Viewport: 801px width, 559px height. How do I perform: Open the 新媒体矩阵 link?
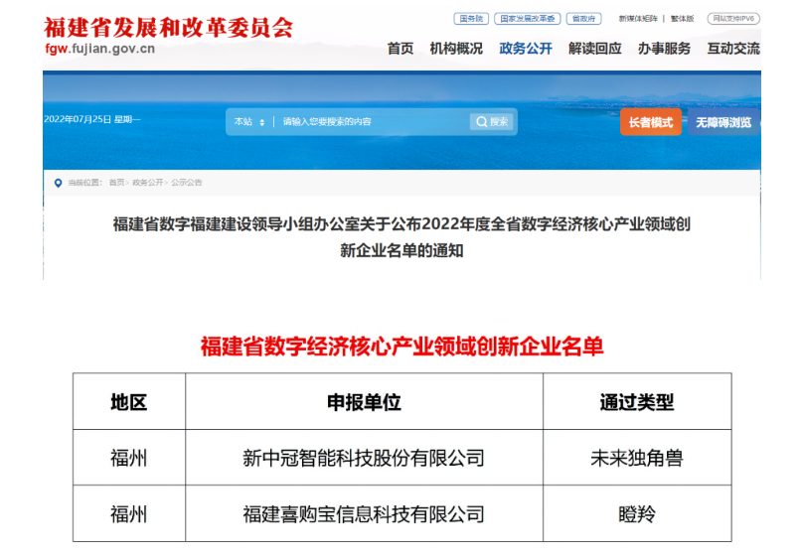639,19
